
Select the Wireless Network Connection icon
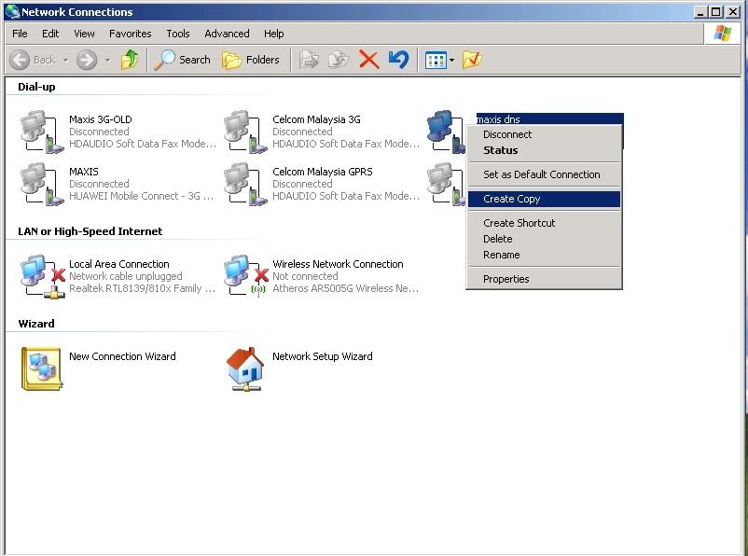pyautogui.click(x=246, y=277)
